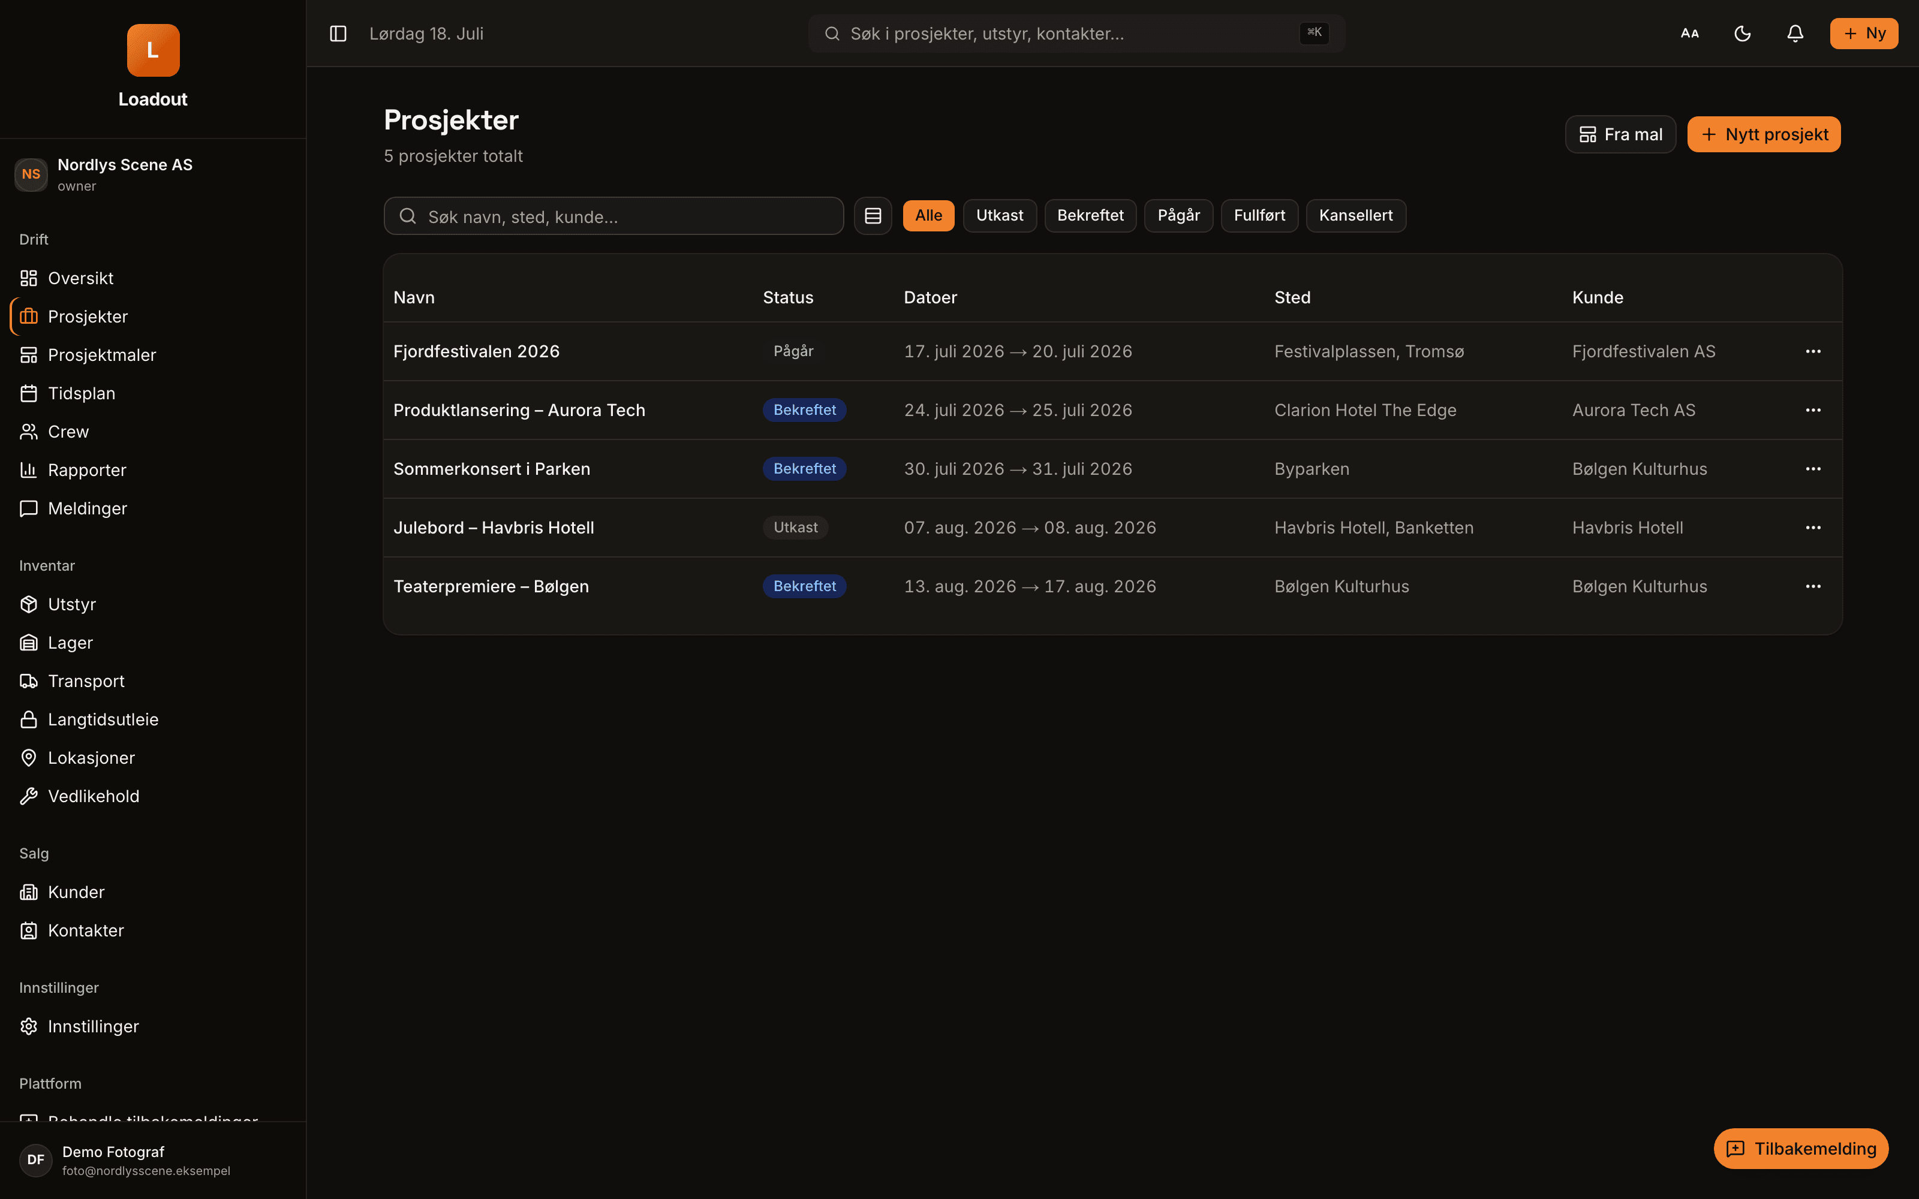The width and height of the screenshot is (1919, 1199).
Task: Click the orange Ny button
Action: (1863, 34)
